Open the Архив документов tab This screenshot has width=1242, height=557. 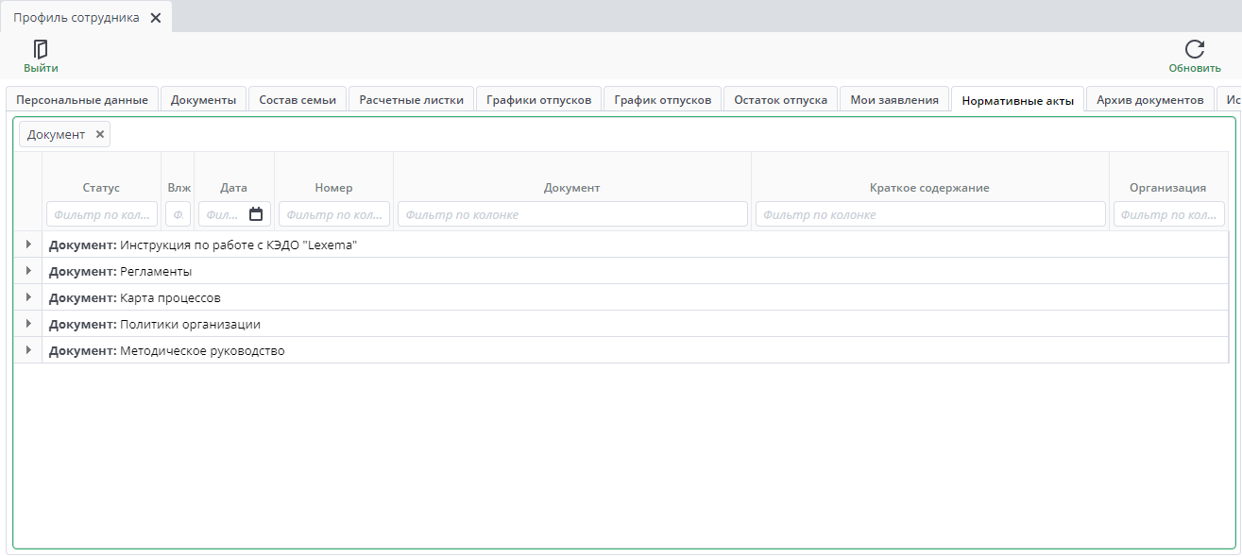coord(1149,100)
